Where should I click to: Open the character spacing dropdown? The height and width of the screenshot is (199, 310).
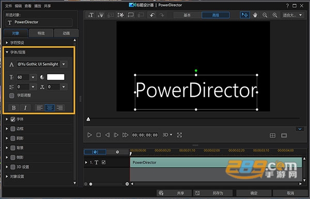(x=64, y=87)
